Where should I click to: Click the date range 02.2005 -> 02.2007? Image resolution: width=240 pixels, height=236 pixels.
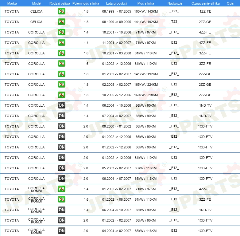point(117,85)
